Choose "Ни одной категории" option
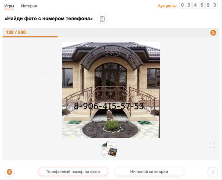 (149, 171)
